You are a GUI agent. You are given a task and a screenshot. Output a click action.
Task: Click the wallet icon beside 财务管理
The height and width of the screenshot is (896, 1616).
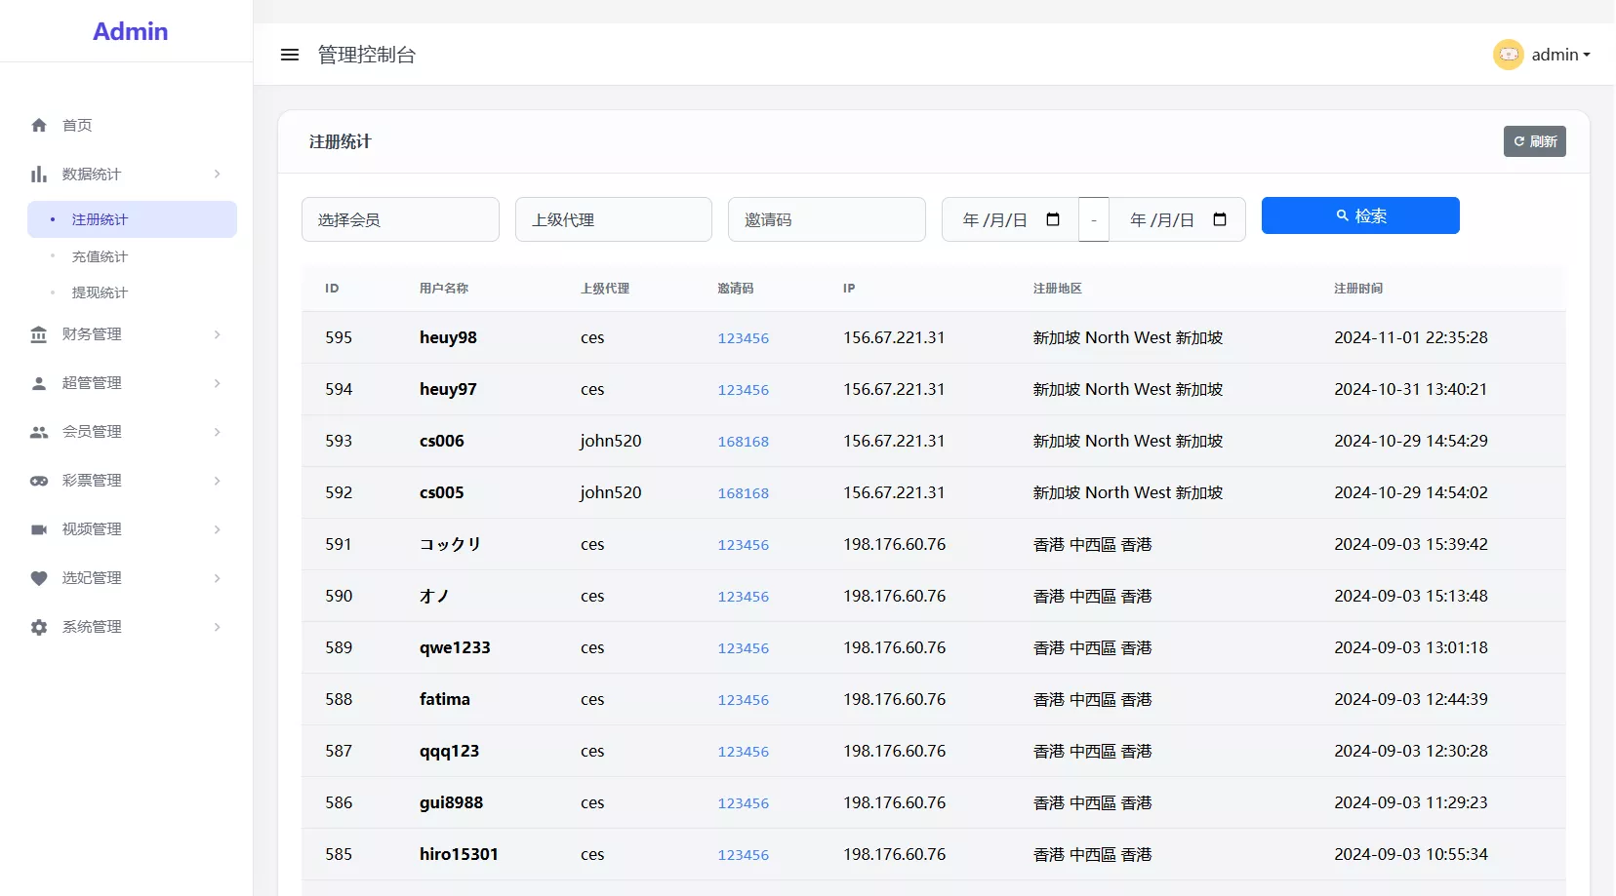39,333
